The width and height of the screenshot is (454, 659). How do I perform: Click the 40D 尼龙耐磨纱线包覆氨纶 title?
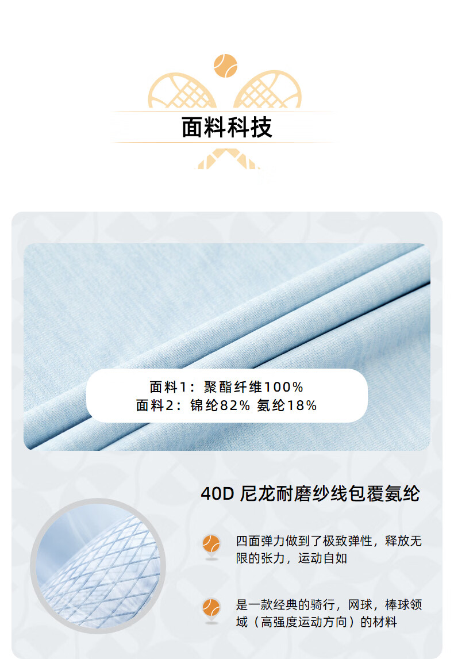[x=310, y=493]
